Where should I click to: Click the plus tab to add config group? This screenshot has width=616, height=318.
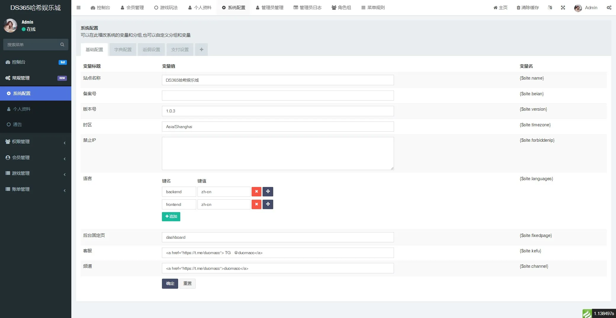coord(201,50)
